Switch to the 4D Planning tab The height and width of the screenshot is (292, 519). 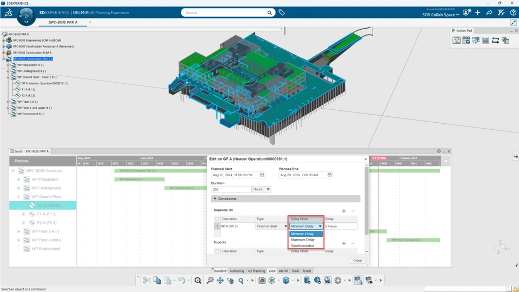coord(256,271)
